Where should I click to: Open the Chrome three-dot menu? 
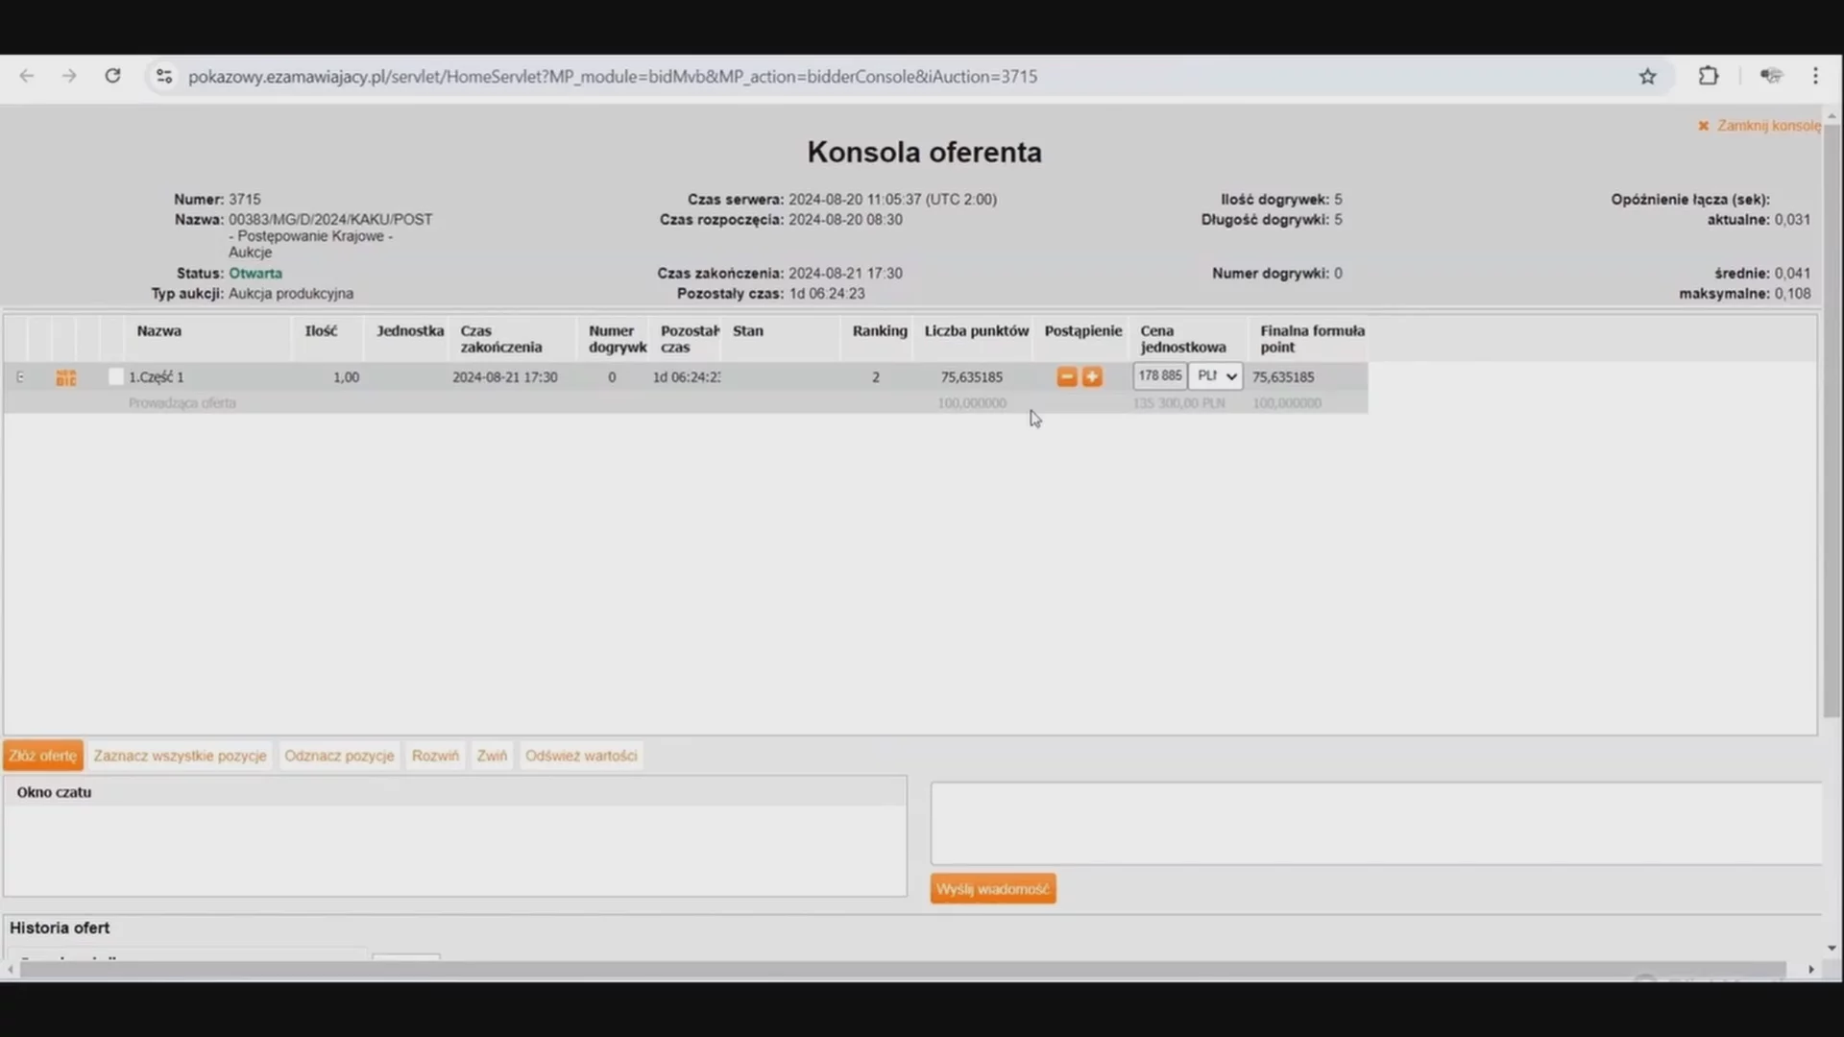1814,76
